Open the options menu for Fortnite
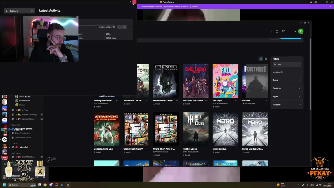Image resolution: width=334 pixels, height=188 pixels. click(x=266, y=101)
